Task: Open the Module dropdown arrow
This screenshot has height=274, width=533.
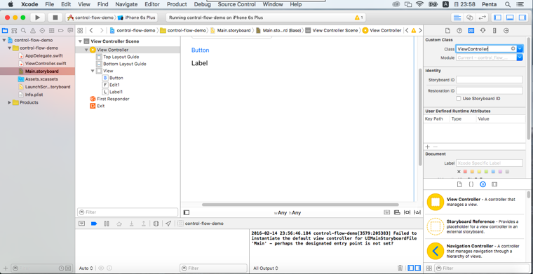Action: [x=520, y=57]
